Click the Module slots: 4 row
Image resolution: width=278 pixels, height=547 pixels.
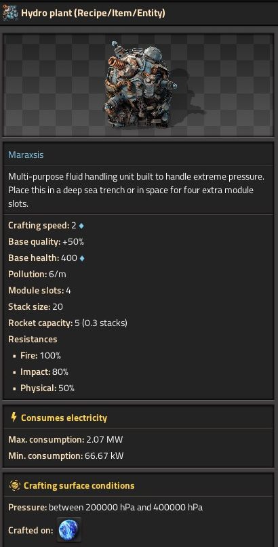[39, 290]
